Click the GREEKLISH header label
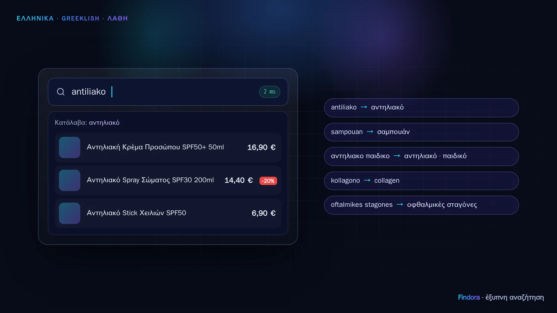Viewport: 557px width, 313px height. [x=80, y=18]
